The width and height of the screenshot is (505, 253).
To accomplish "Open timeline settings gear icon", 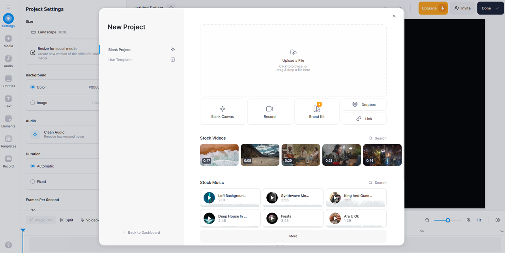I will pos(498,220).
